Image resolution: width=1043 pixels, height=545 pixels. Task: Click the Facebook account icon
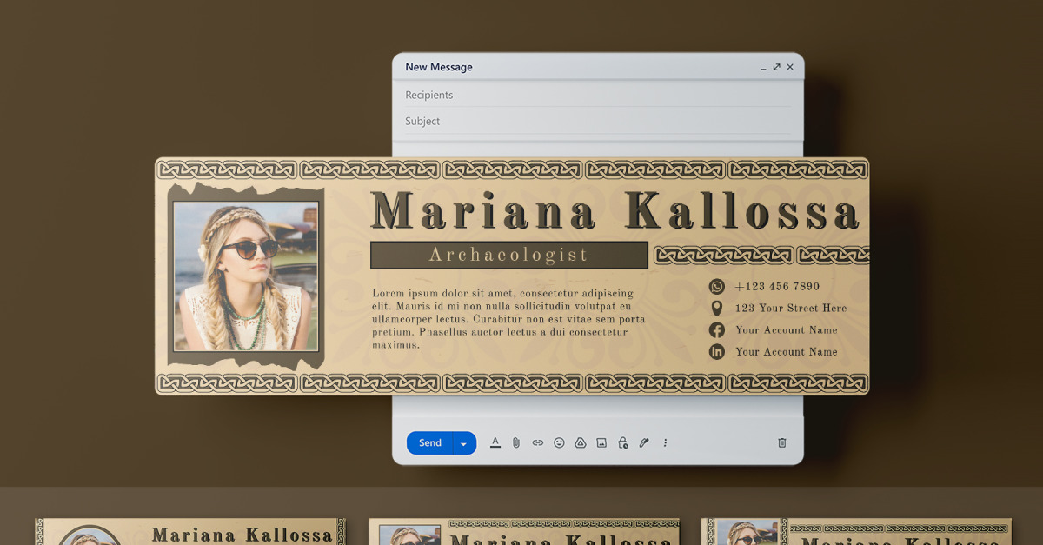(717, 330)
